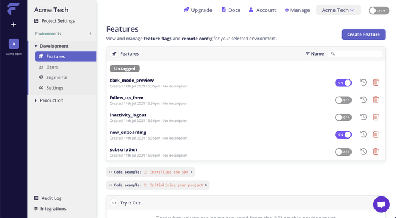
Task: View history of follow_up_form feature
Action: point(364,100)
